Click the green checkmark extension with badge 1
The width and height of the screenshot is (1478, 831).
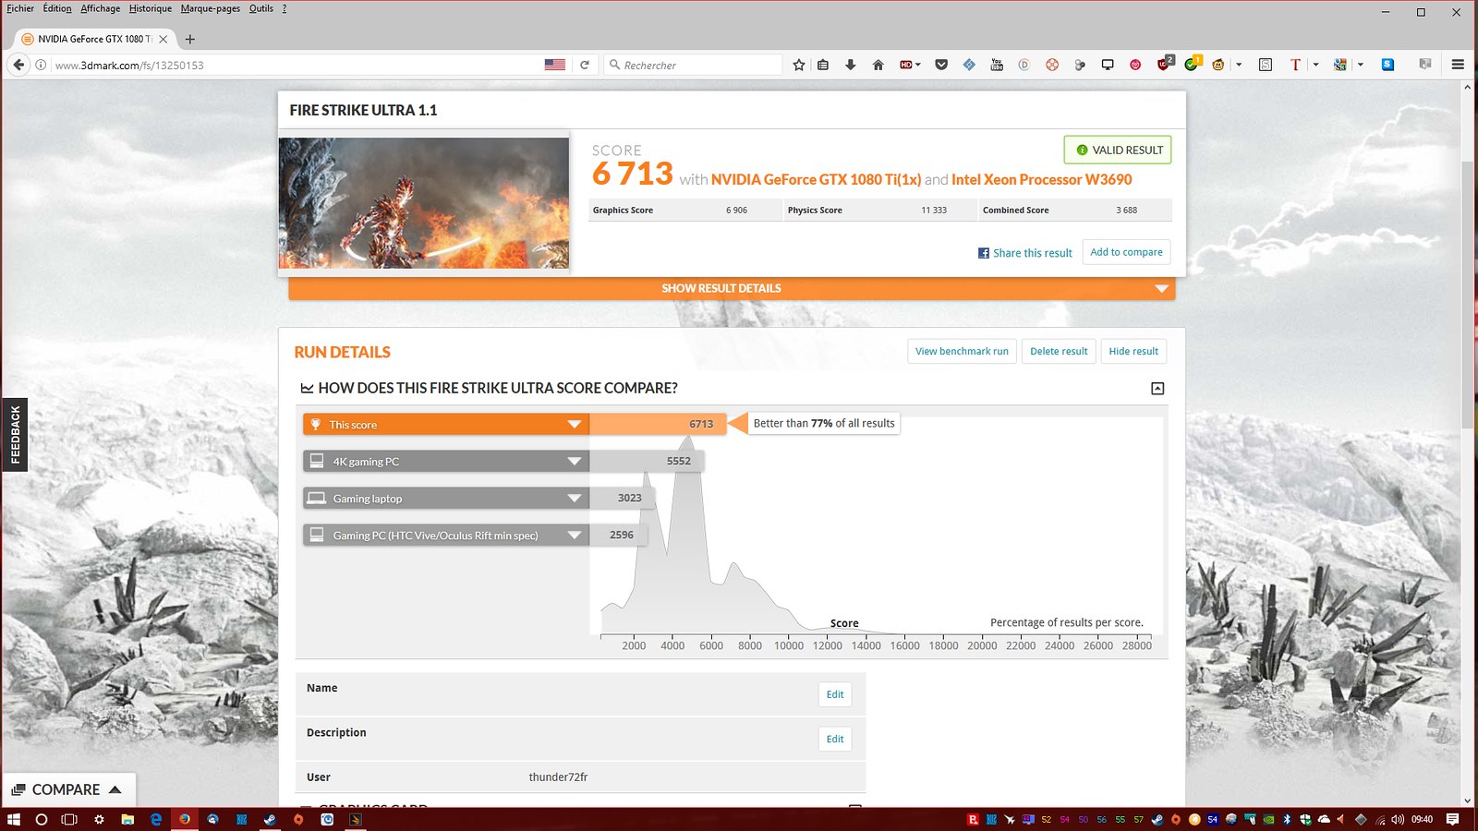[x=1193, y=64]
